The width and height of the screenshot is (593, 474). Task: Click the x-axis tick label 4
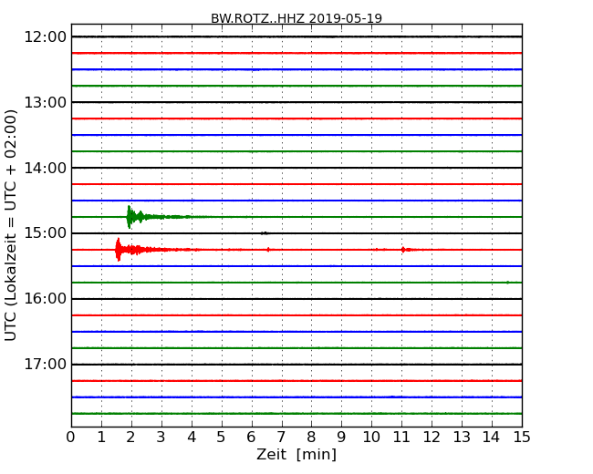tap(192, 438)
